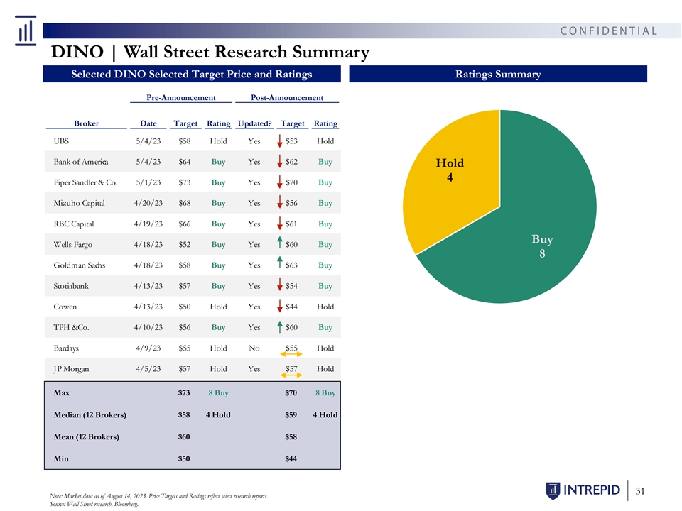
Task: Click the 'Date' column header
Action: [148, 123]
